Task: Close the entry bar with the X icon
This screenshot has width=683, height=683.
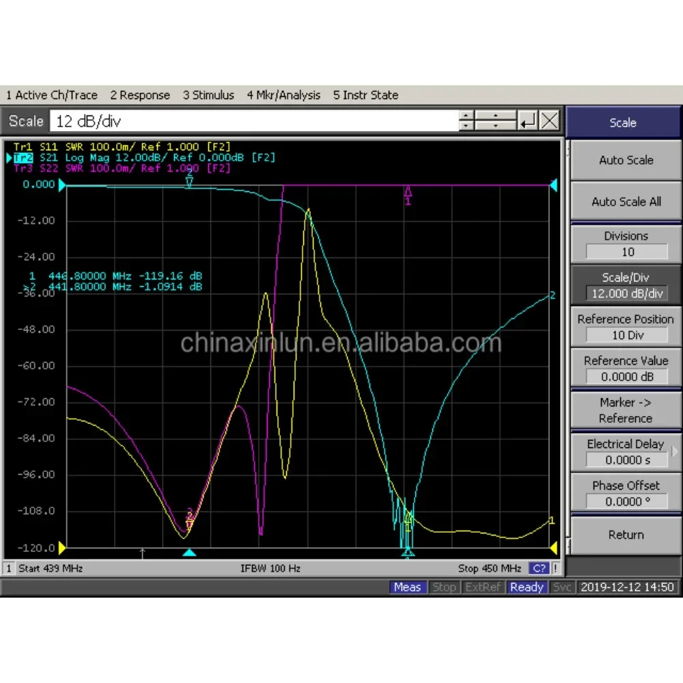Action: (549, 121)
